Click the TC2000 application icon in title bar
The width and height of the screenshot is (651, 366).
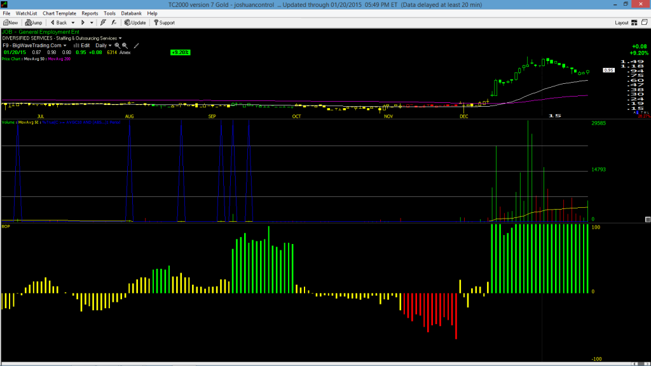coord(4,4)
